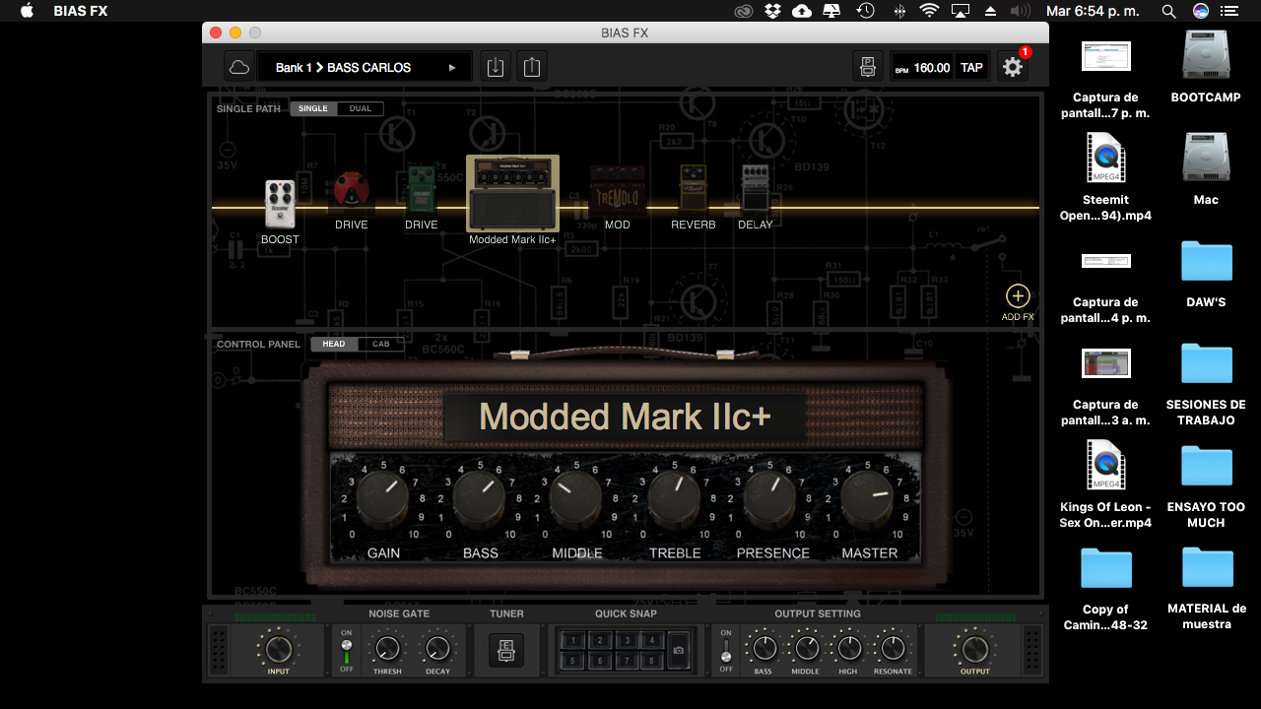Open the Tuner pedal icon
Image resolution: width=1261 pixels, height=709 pixels.
pos(506,650)
